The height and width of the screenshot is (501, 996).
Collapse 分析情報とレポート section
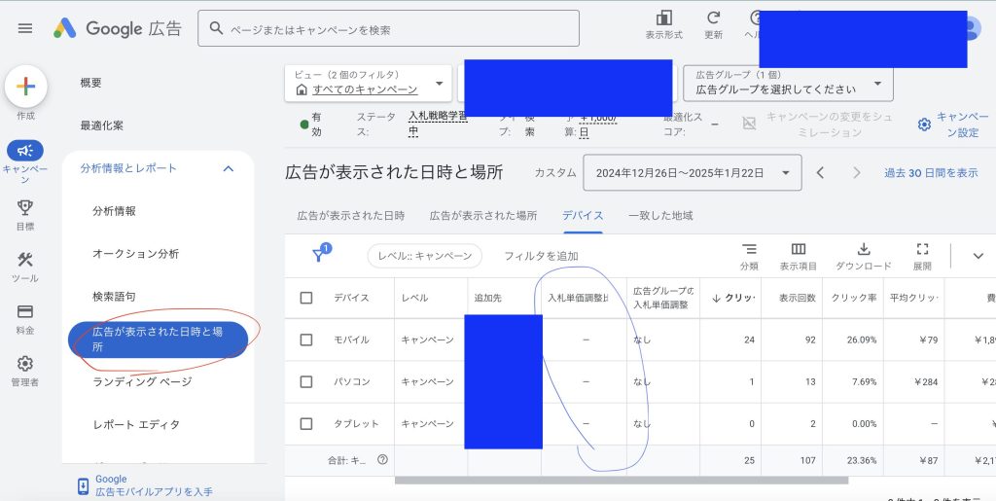pyautogui.click(x=229, y=168)
